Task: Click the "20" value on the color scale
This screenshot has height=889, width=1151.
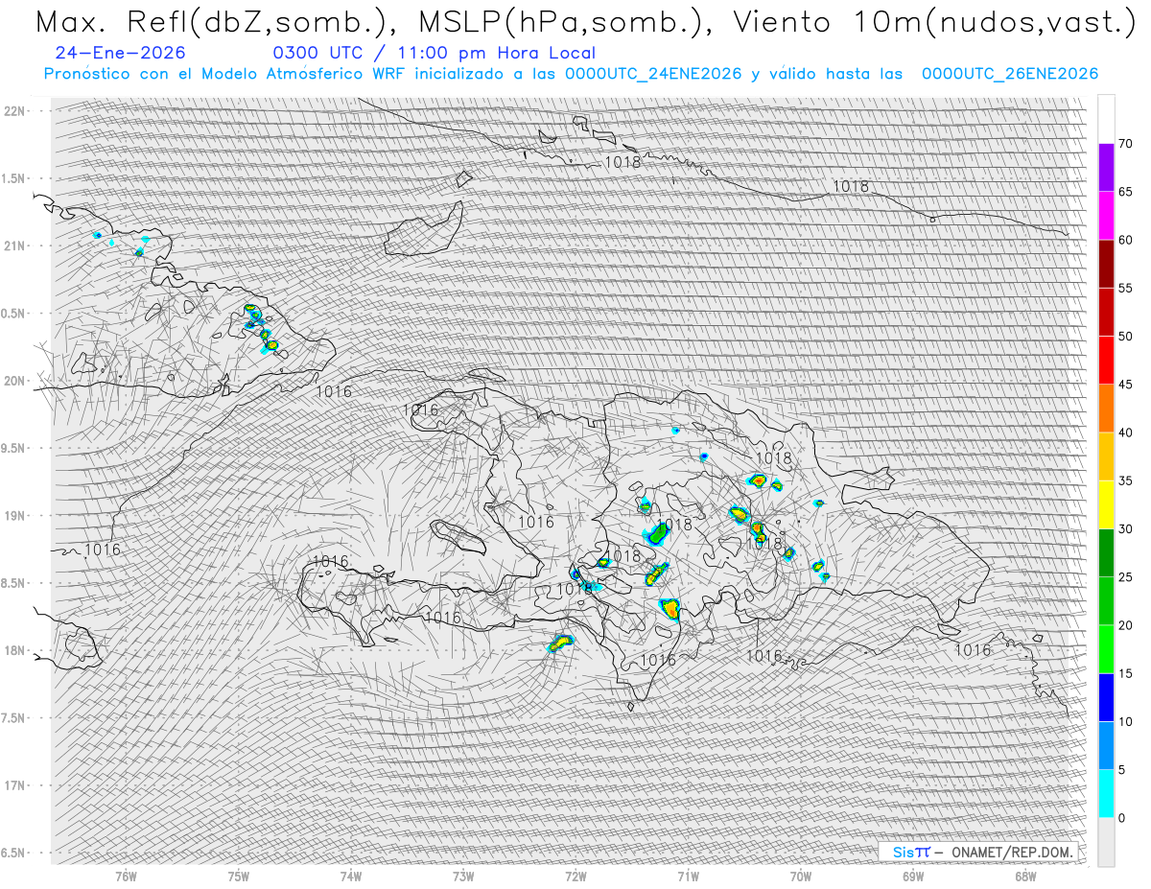Action: click(1125, 625)
